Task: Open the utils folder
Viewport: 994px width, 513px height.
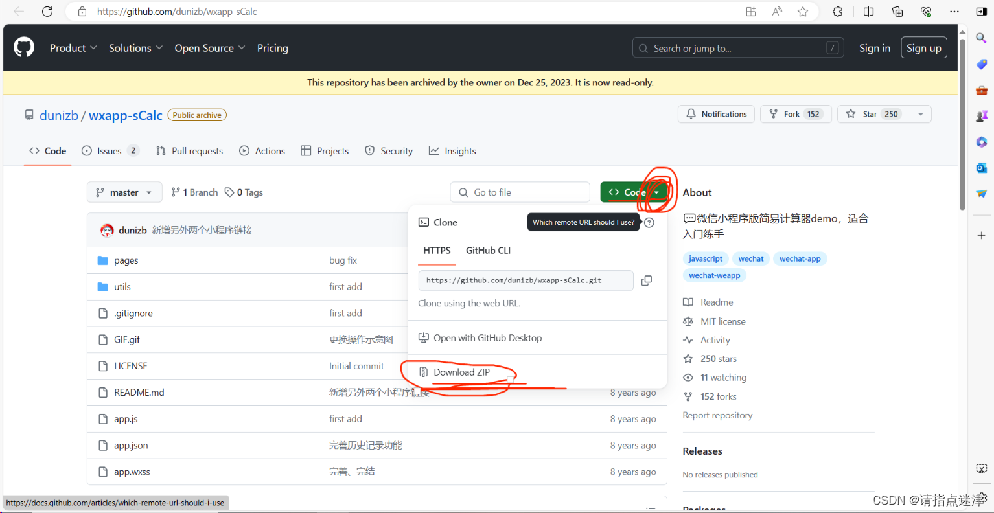Action: click(x=122, y=286)
